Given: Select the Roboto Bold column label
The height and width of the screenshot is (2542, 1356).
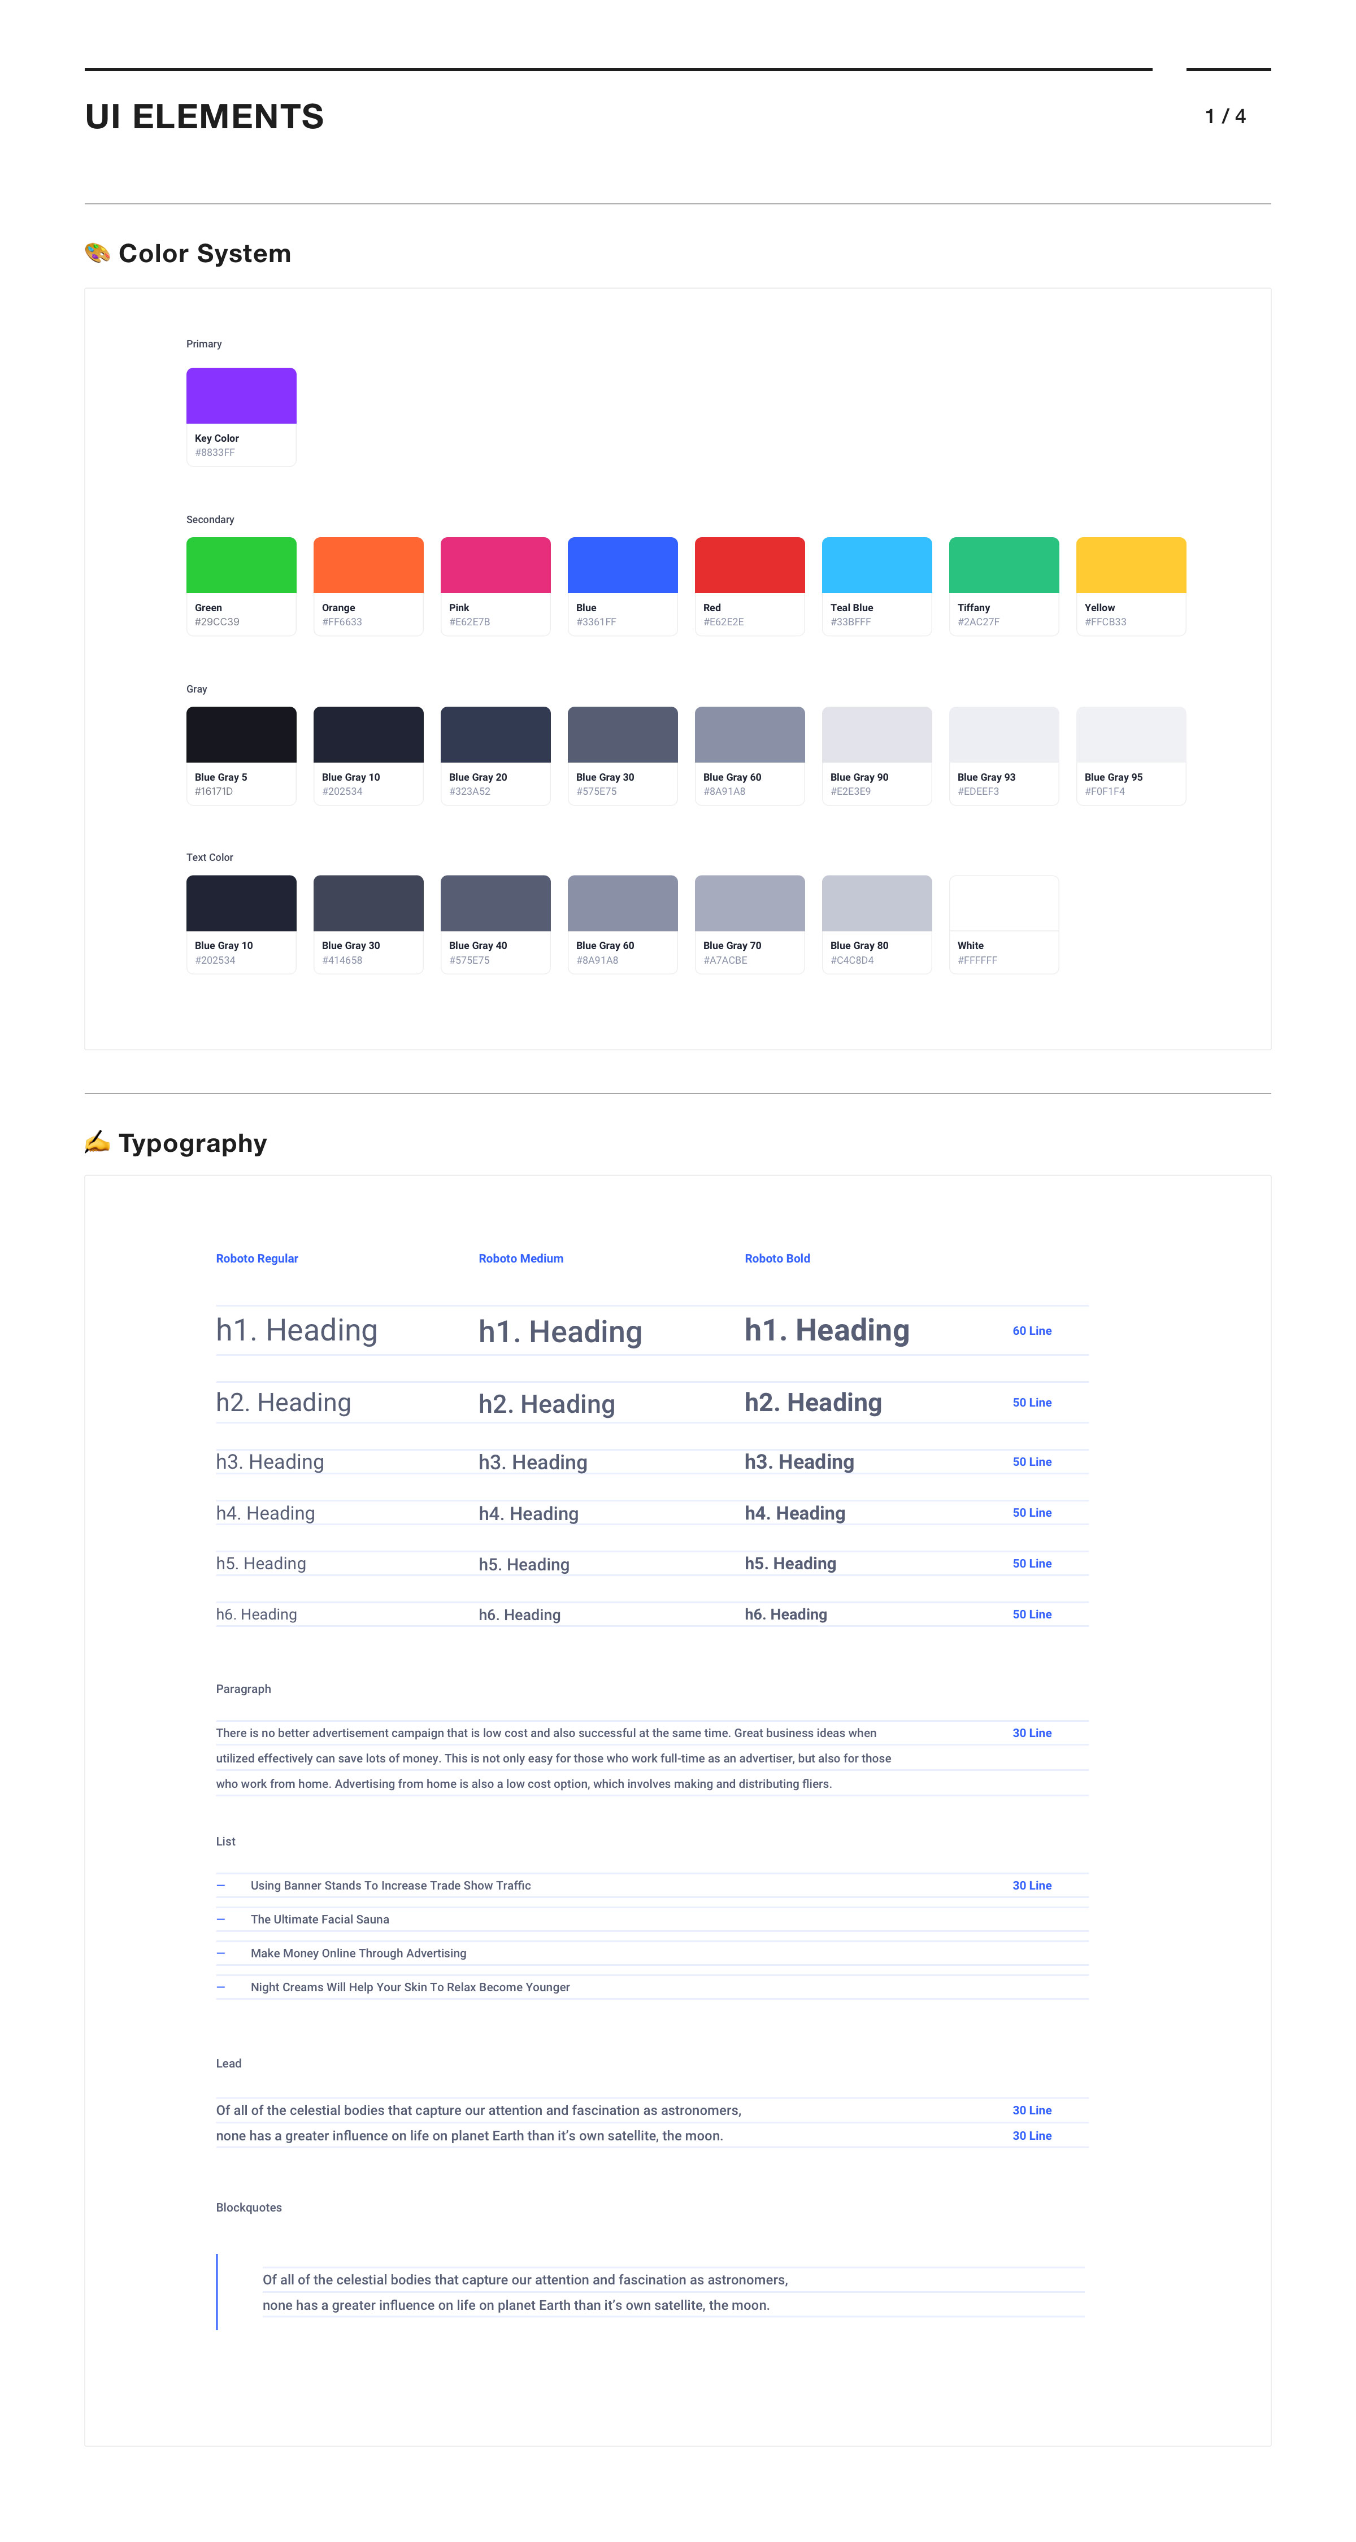Looking at the screenshot, I should (x=777, y=1258).
